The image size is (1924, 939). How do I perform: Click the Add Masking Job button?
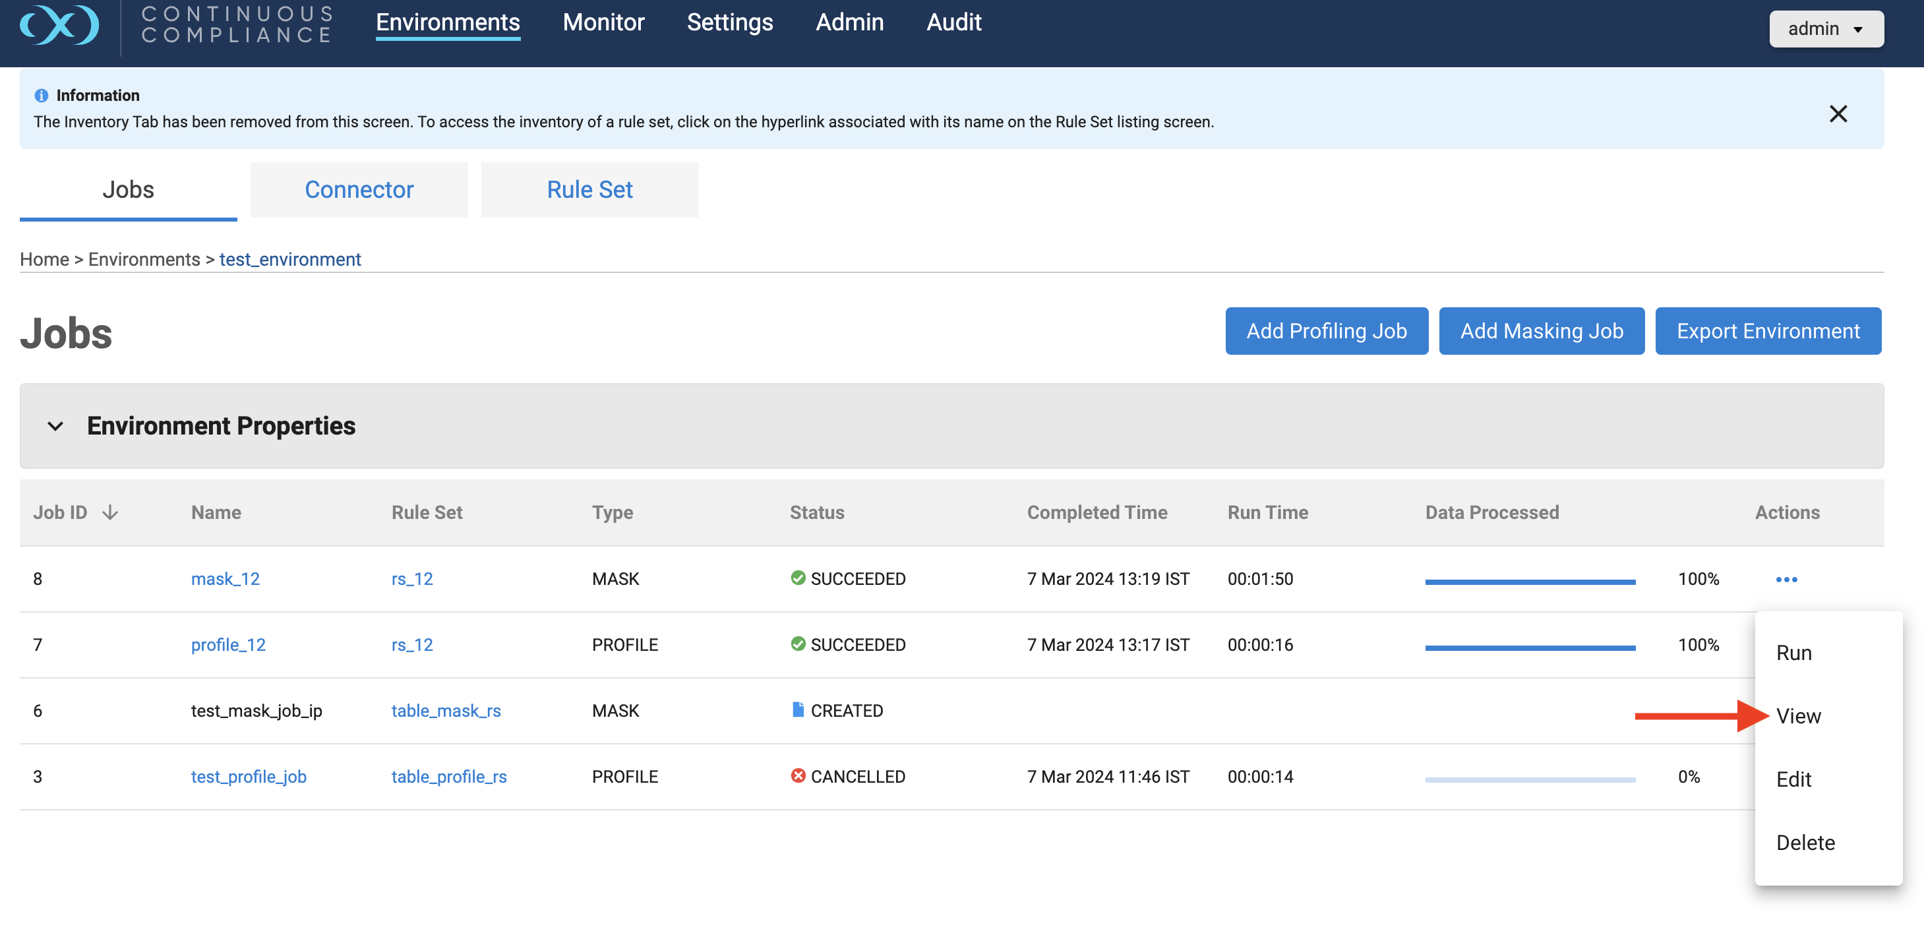click(x=1541, y=331)
